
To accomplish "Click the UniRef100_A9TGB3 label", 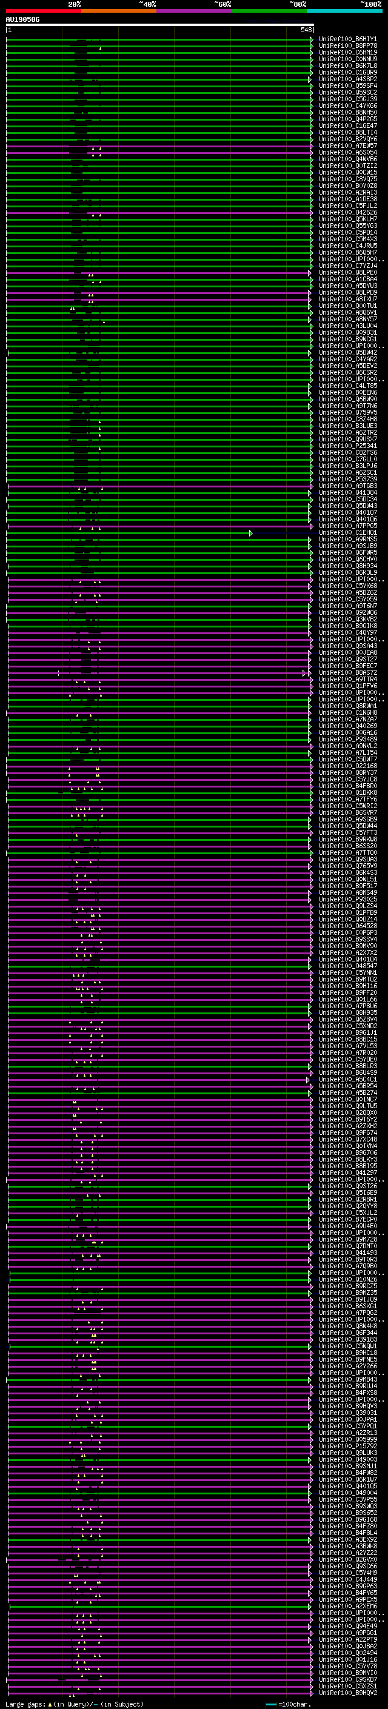I will (x=347, y=486).
